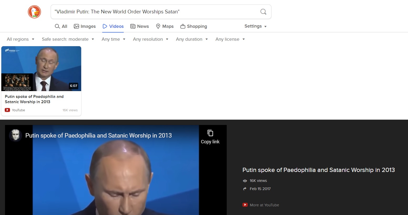Viewport: 408px width, 215px height.
Task: Click the channel avatar on video player
Action: click(x=16, y=135)
